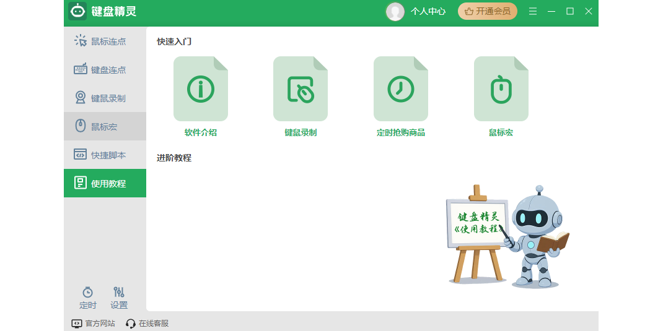Switch to 鼠标连点 sidebar tab
The height and width of the screenshot is (331, 663).
[105, 41]
